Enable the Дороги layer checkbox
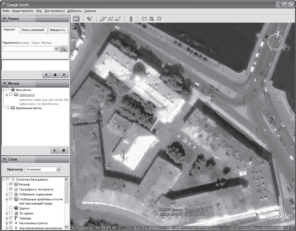 pyautogui.click(x=11, y=208)
